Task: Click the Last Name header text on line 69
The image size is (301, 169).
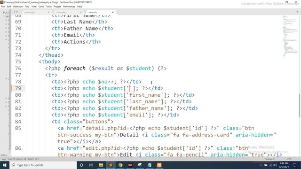Action: (x=78, y=22)
